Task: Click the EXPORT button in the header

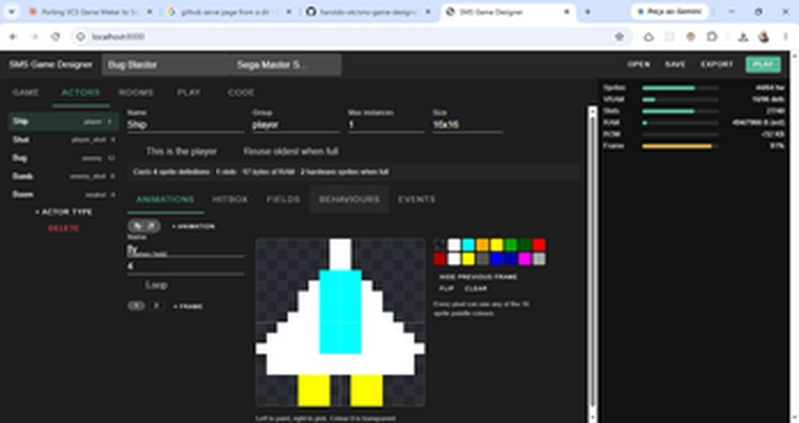Action: pyautogui.click(x=716, y=65)
